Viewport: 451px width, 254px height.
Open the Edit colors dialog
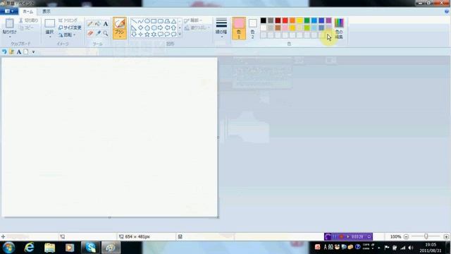(x=339, y=28)
